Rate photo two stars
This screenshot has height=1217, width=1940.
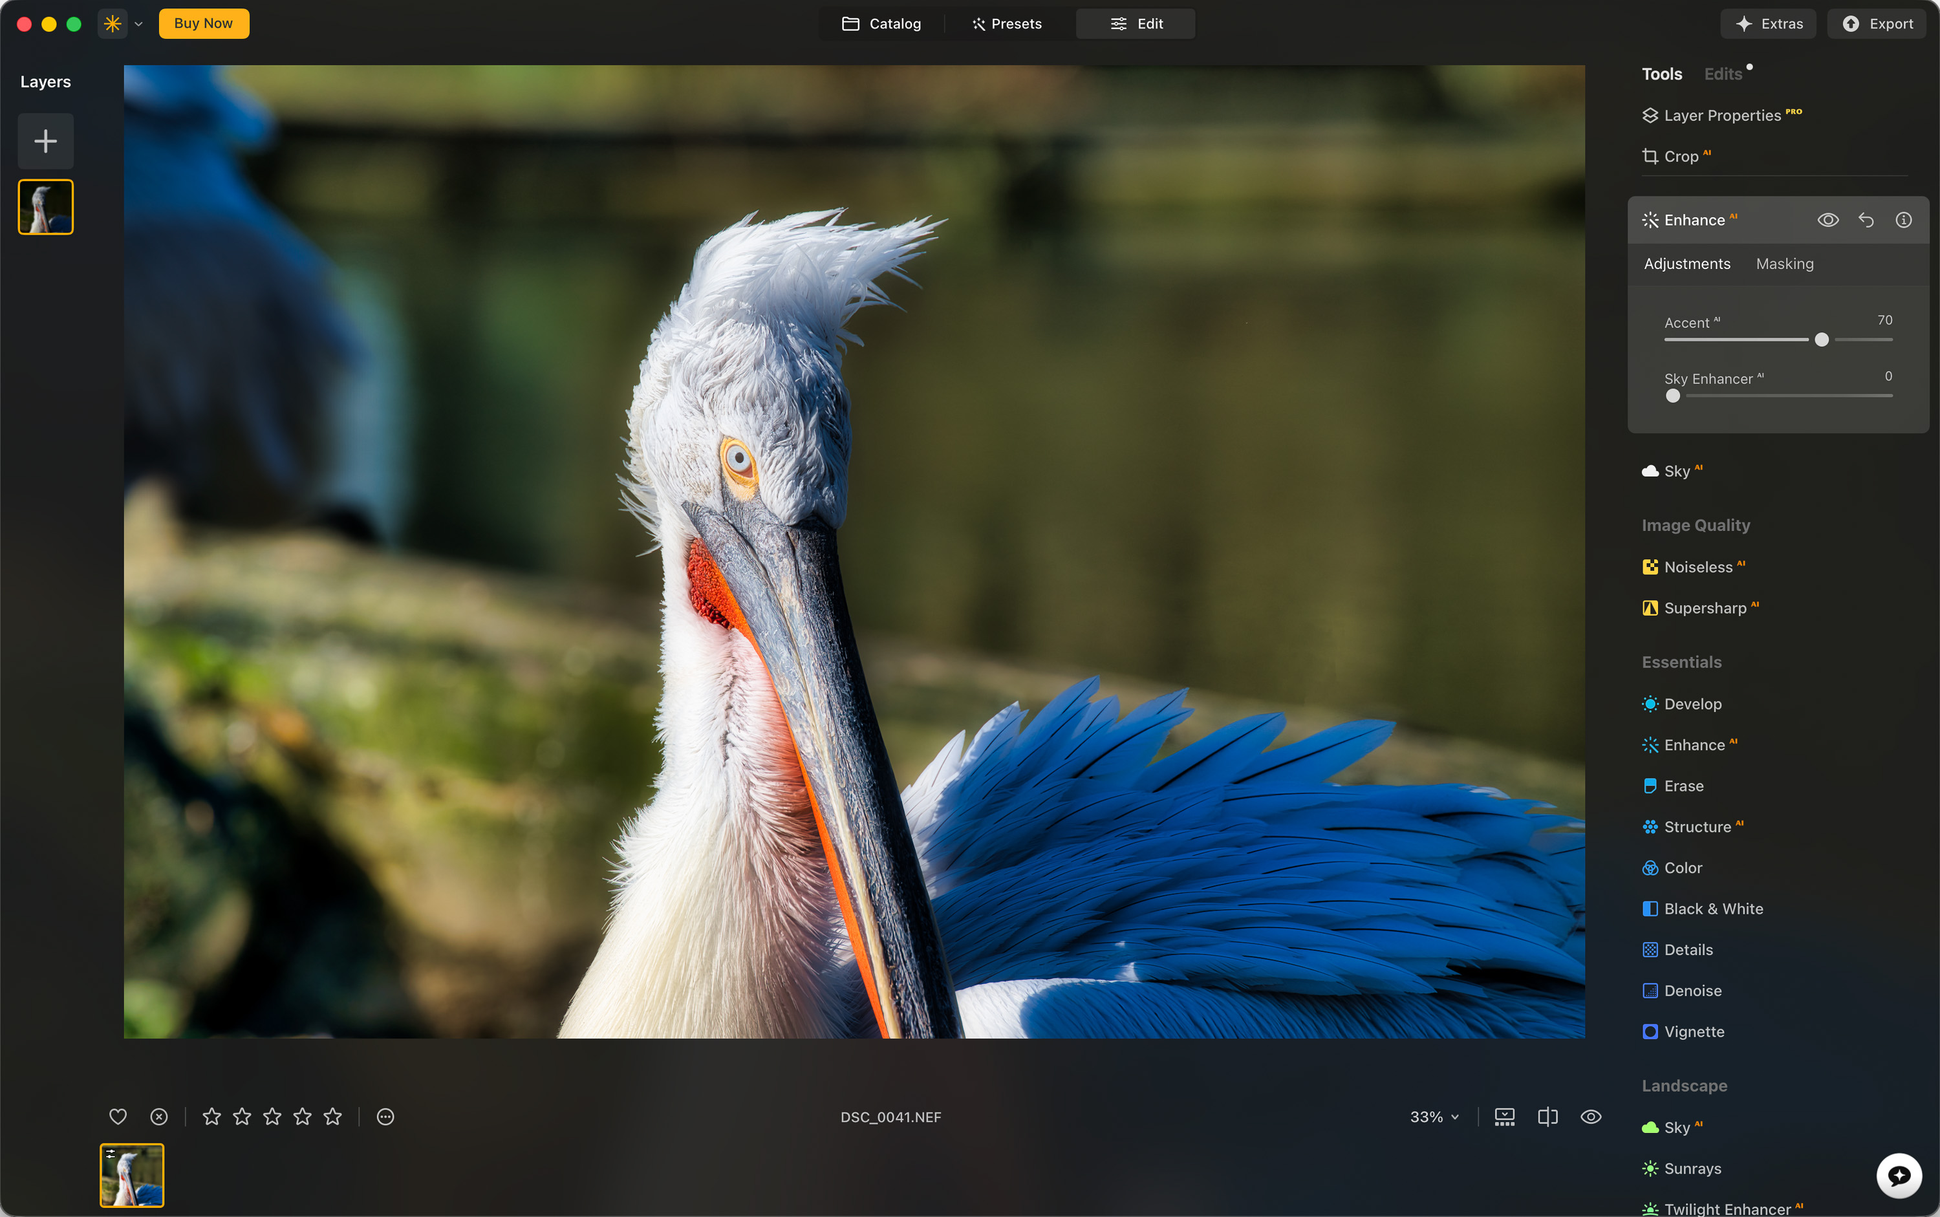pos(242,1116)
